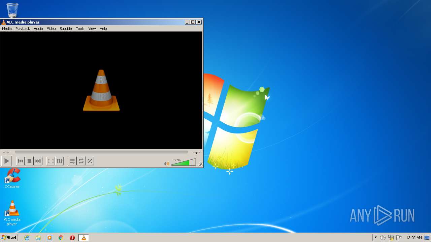
Task: Open the Media menu
Action: point(7,29)
